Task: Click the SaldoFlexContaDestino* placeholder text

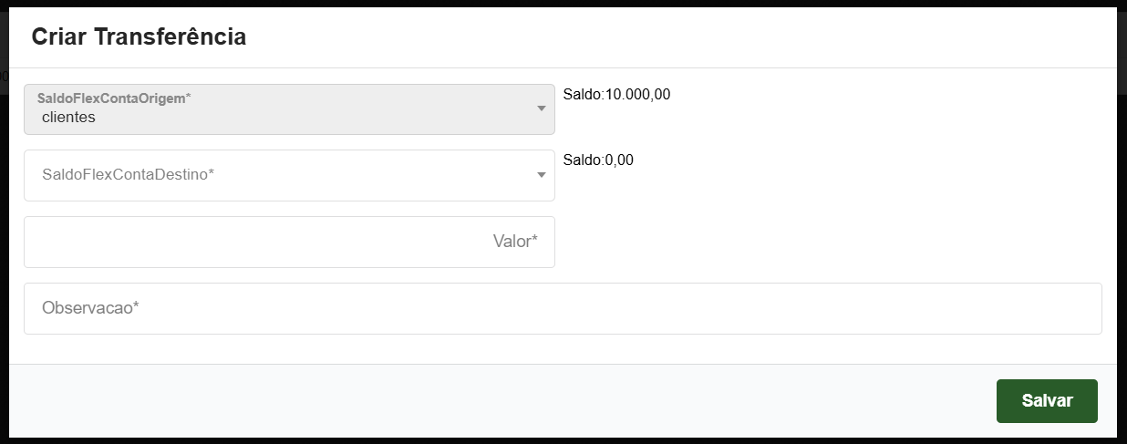Action: [x=128, y=173]
